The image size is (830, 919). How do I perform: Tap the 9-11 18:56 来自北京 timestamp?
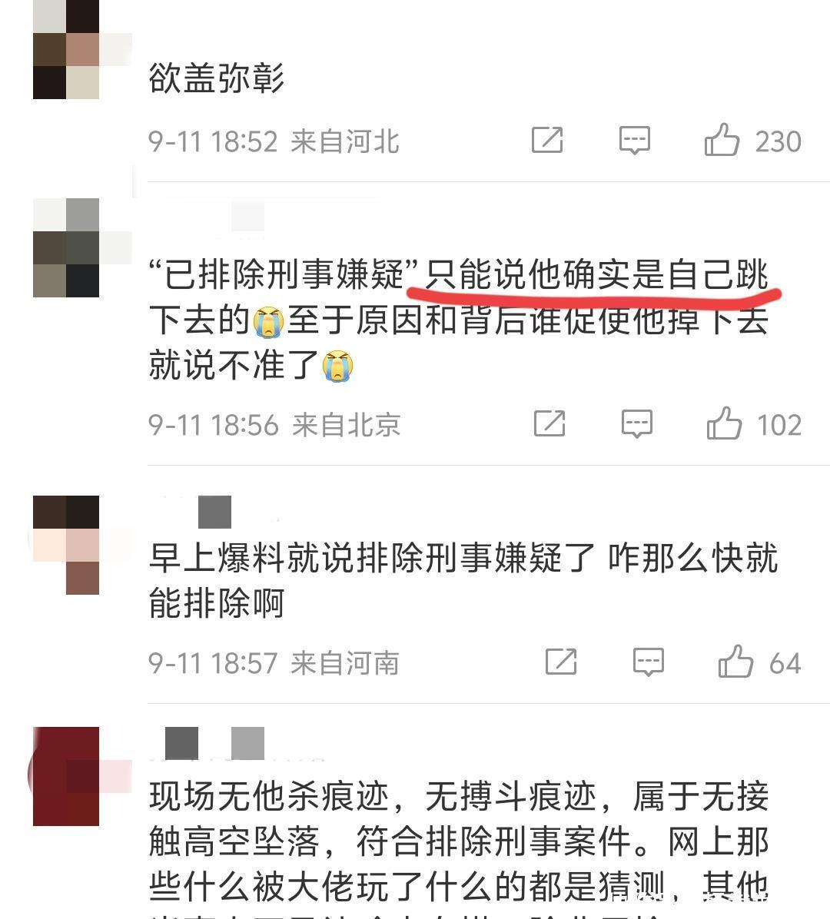point(274,425)
